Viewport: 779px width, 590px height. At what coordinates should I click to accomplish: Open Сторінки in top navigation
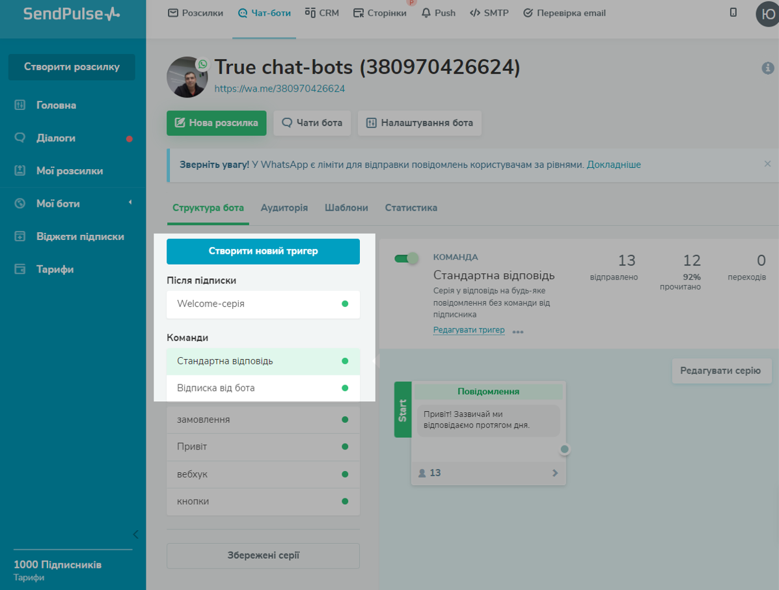coord(379,13)
